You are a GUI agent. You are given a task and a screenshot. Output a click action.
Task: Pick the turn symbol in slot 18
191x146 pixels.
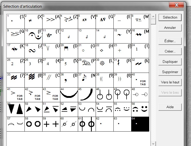(34, 50)
